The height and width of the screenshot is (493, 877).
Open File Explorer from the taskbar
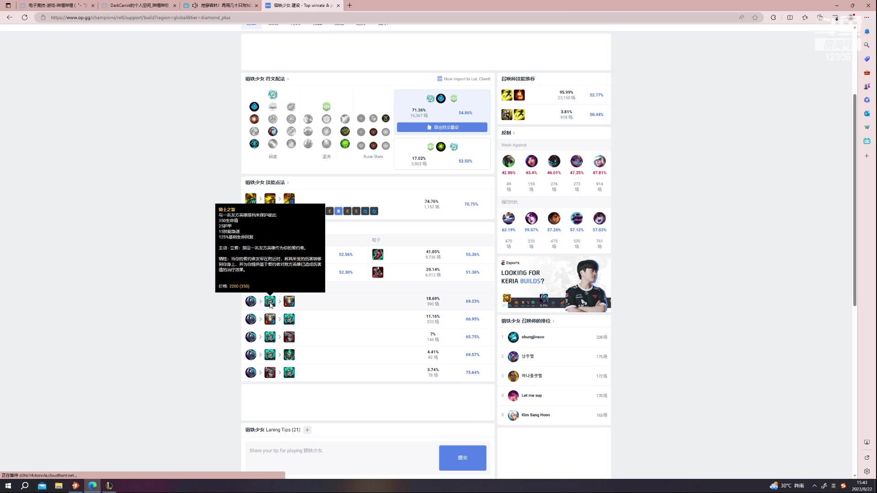pyautogui.click(x=58, y=486)
